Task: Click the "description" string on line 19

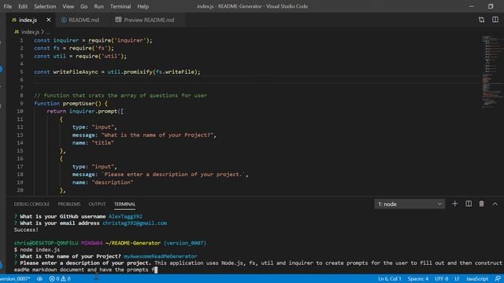Action: coord(113,182)
